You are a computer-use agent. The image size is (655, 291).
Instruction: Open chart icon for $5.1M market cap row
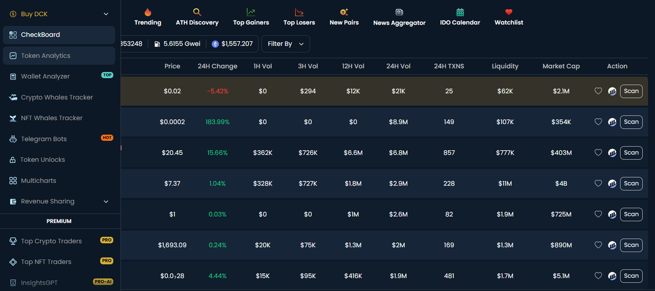[612, 276]
